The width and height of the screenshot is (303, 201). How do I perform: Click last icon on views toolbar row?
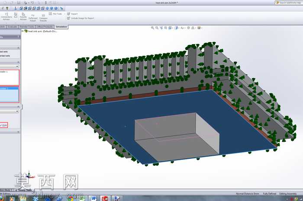pyautogui.click(x=61, y=8)
